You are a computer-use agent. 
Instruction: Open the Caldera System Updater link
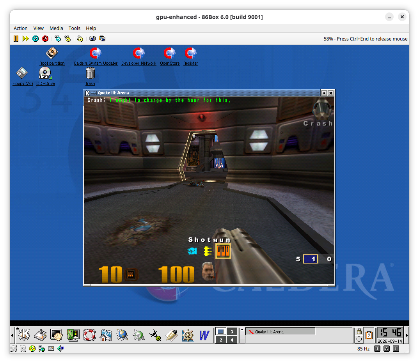(96, 63)
